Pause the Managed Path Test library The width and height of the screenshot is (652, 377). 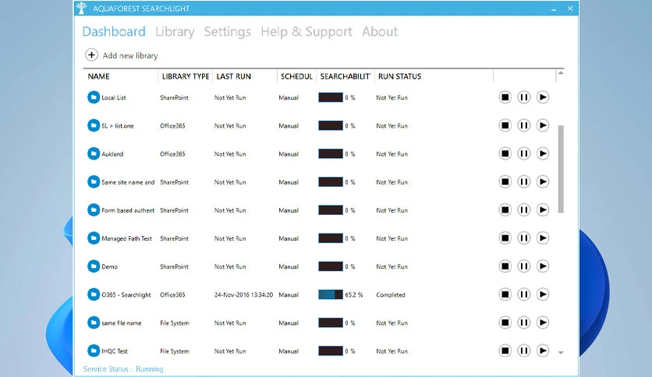point(524,238)
